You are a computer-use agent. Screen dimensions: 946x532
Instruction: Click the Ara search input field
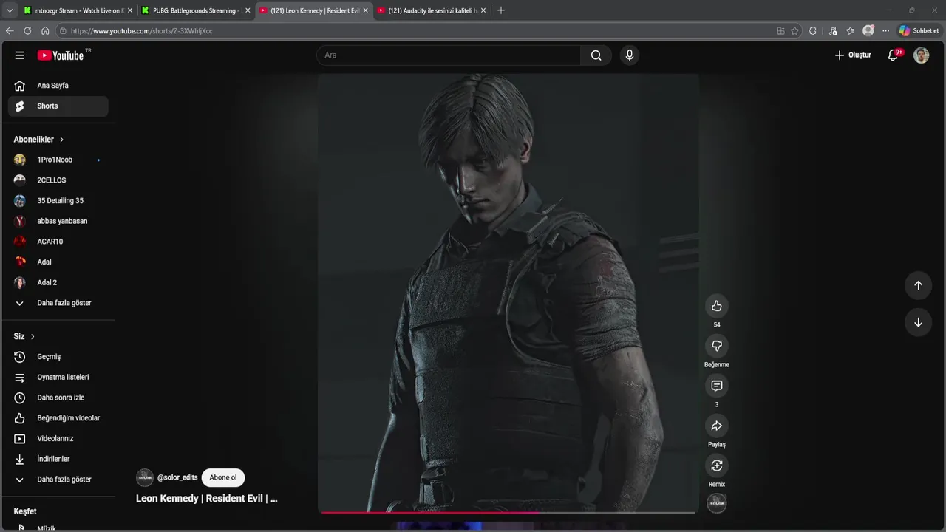click(x=449, y=55)
